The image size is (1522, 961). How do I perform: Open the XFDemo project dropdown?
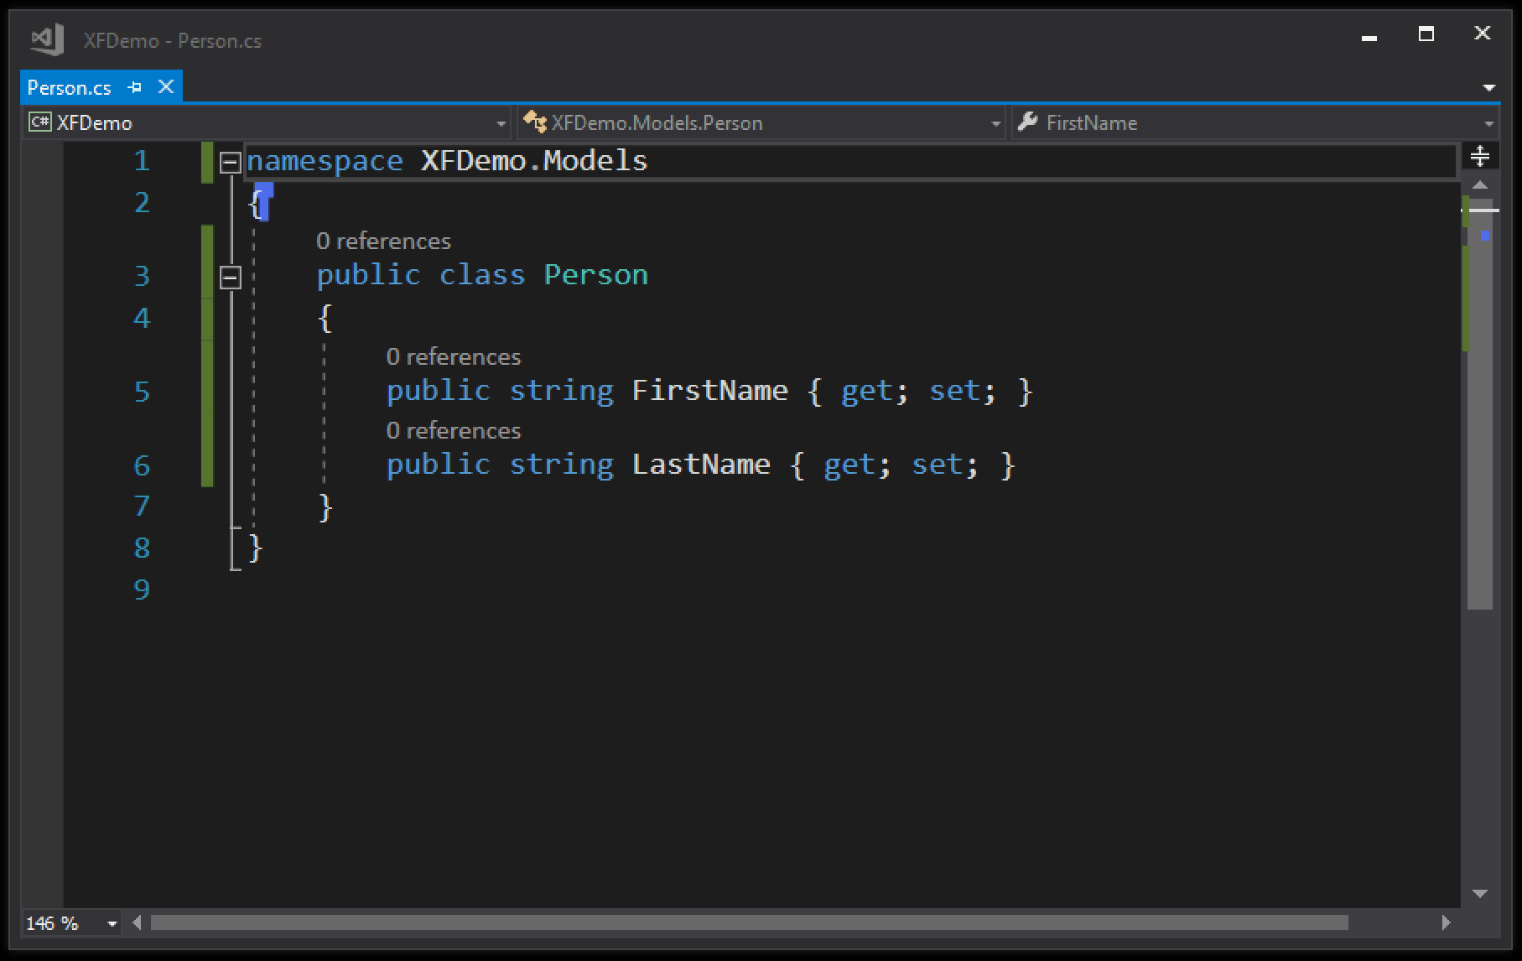coord(501,123)
